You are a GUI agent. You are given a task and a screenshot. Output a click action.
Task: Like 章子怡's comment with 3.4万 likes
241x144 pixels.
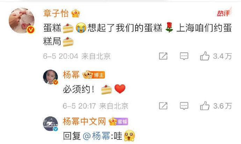[x=205, y=56]
